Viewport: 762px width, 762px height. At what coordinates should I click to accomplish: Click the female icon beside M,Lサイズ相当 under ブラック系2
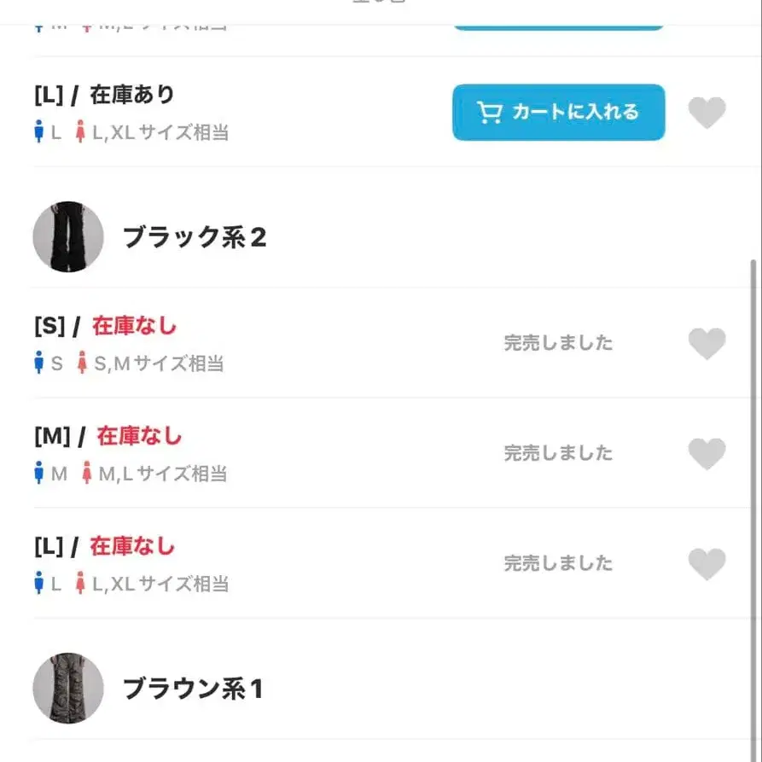point(86,473)
